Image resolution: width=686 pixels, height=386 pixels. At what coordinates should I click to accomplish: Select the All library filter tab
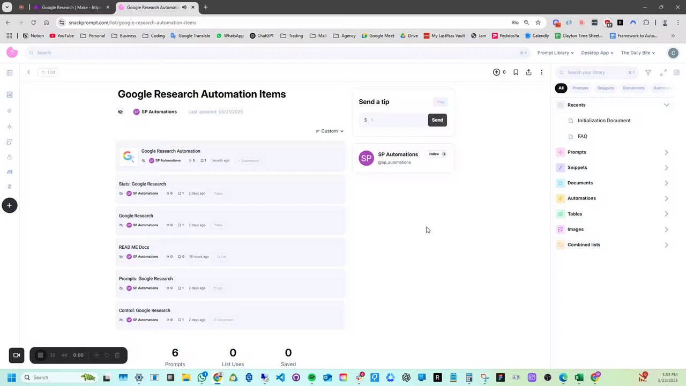point(561,88)
